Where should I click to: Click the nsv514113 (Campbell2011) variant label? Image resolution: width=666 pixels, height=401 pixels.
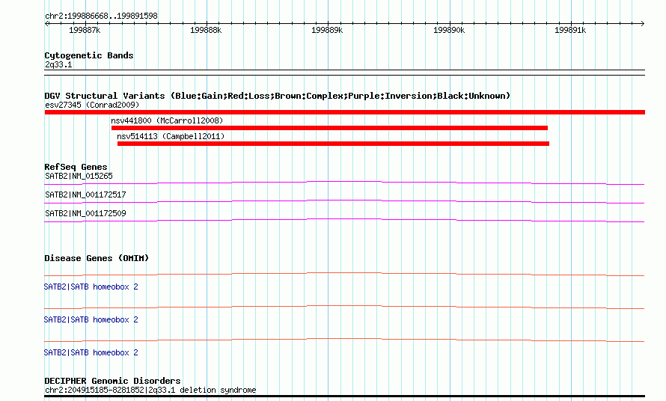coord(171,136)
